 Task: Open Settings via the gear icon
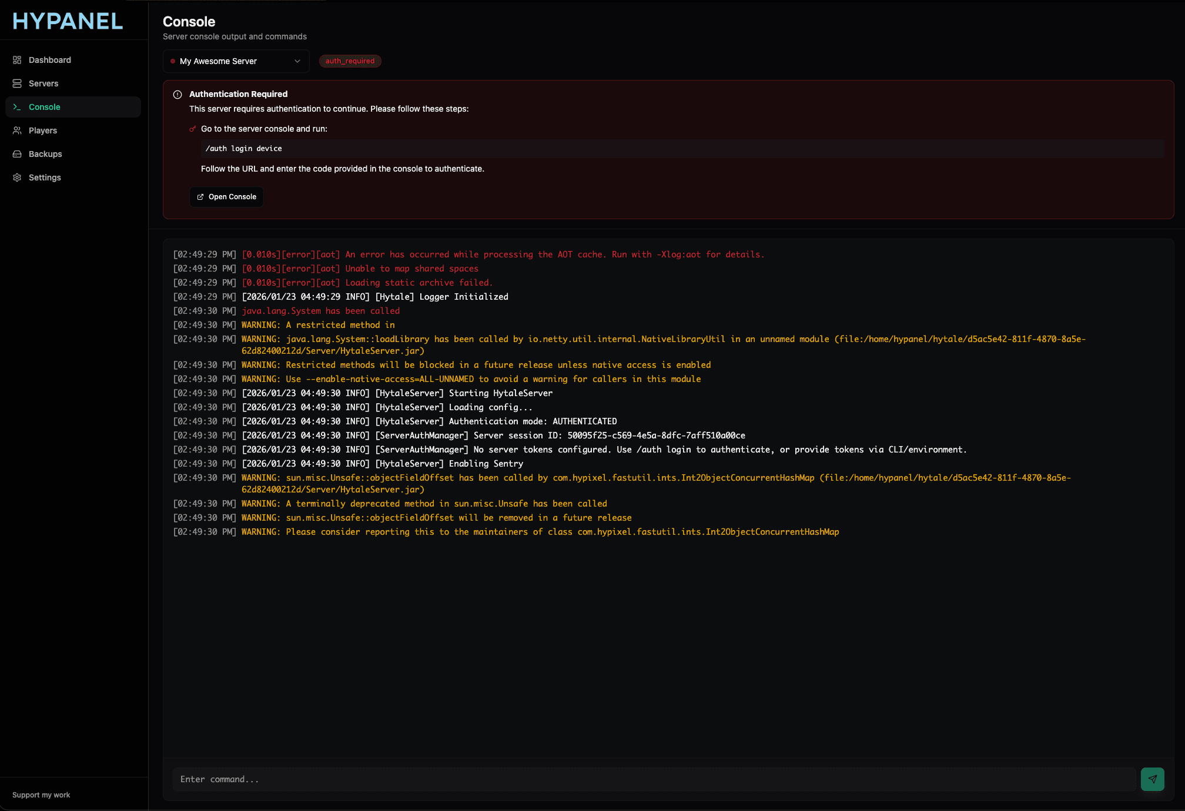coord(17,177)
